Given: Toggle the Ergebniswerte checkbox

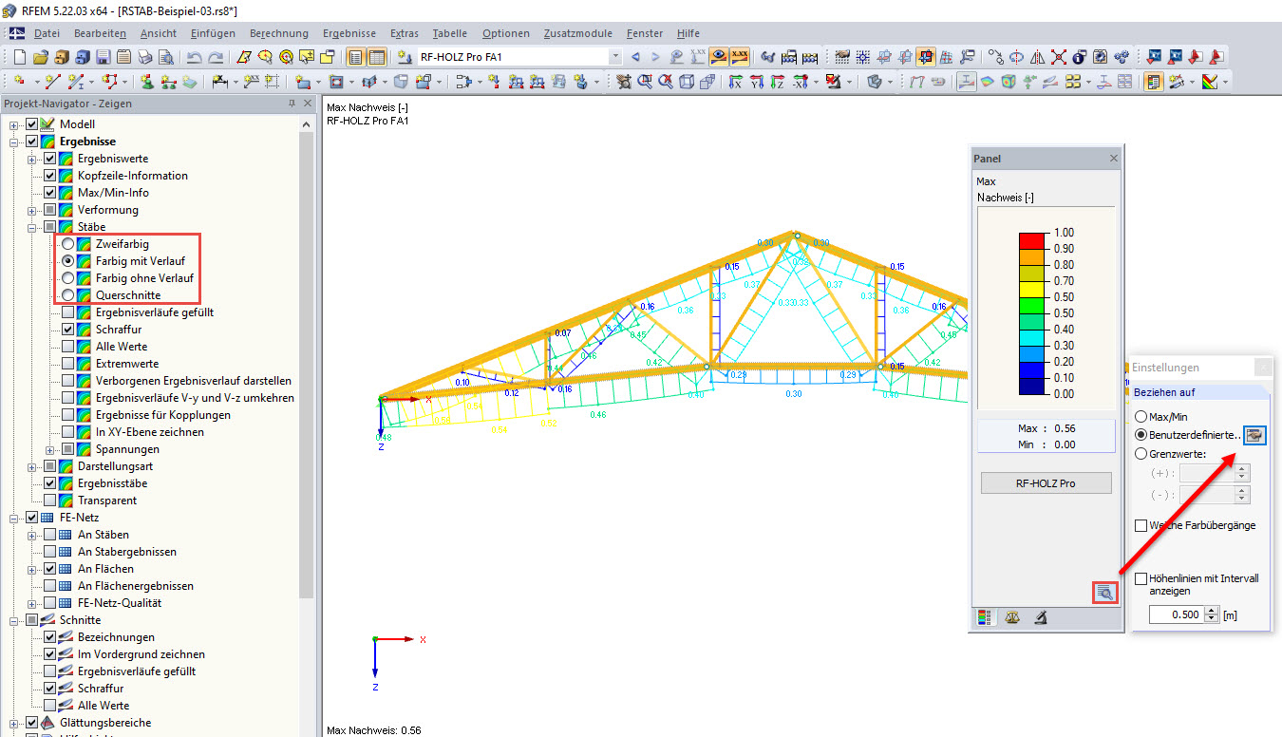Looking at the screenshot, I should (50, 159).
